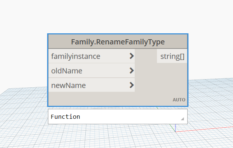Click the familyinstance port chevron arrow
This screenshot has width=233, height=148.
coord(131,56)
